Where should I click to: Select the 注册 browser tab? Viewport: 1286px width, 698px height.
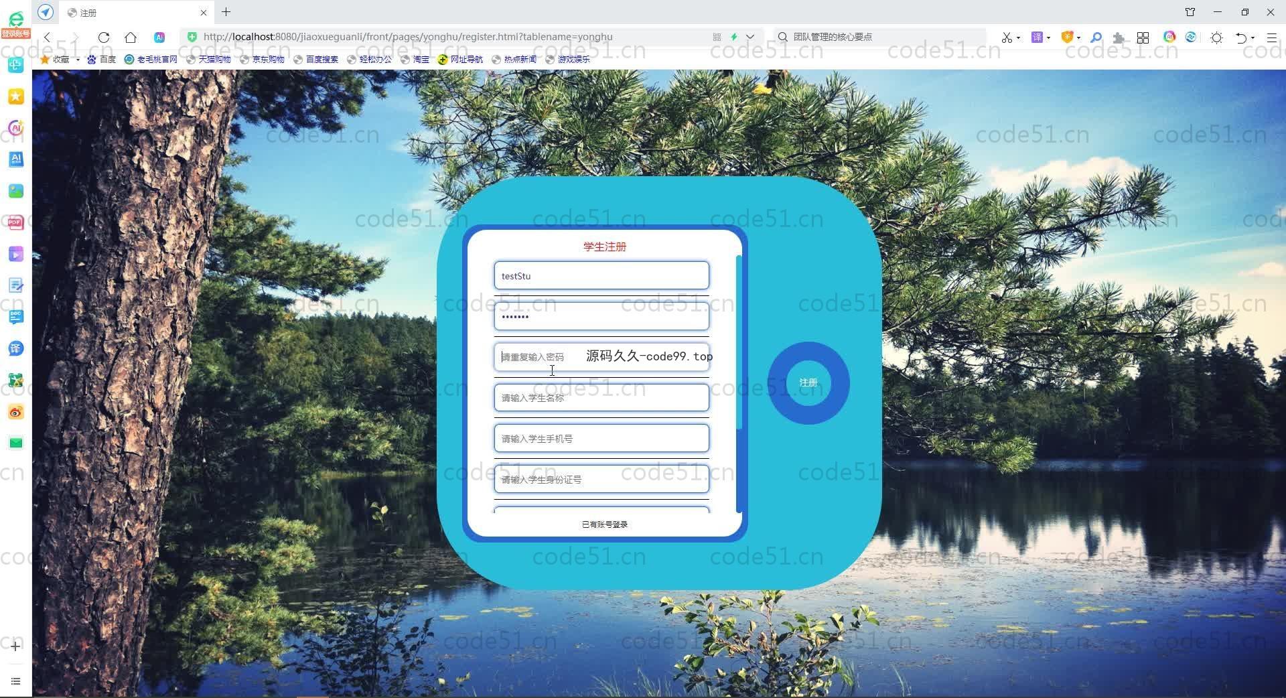(x=137, y=13)
